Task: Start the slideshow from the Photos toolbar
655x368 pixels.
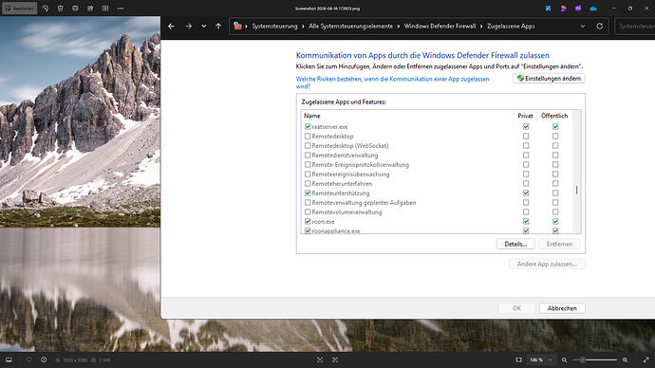Action: 105,9
